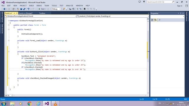Open the Notifications side tab

[187, 16]
